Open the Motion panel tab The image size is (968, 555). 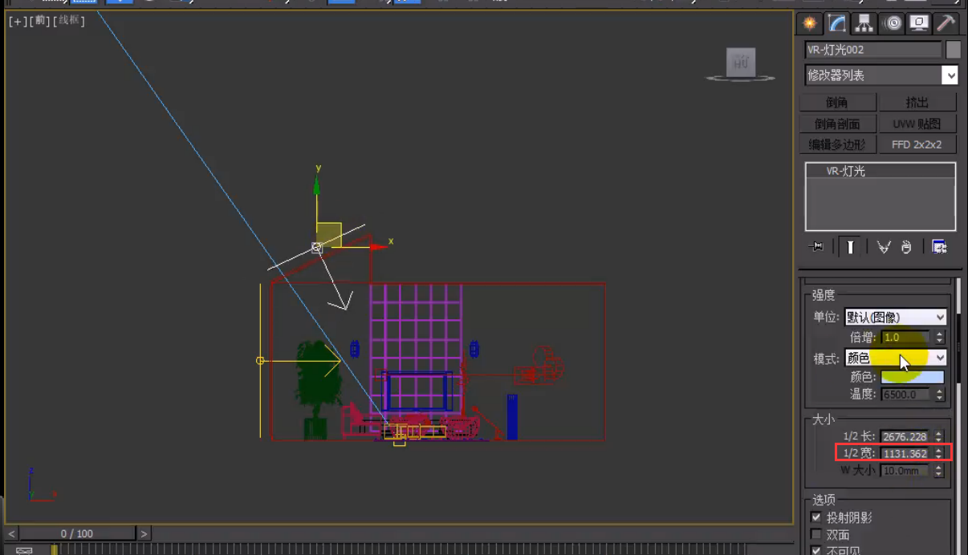(x=893, y=23)
